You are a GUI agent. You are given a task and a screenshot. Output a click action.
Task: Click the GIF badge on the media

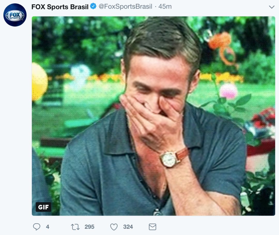click(x=43, y=207)
